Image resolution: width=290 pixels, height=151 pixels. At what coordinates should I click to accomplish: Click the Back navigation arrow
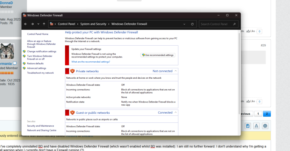pos(26,24)
